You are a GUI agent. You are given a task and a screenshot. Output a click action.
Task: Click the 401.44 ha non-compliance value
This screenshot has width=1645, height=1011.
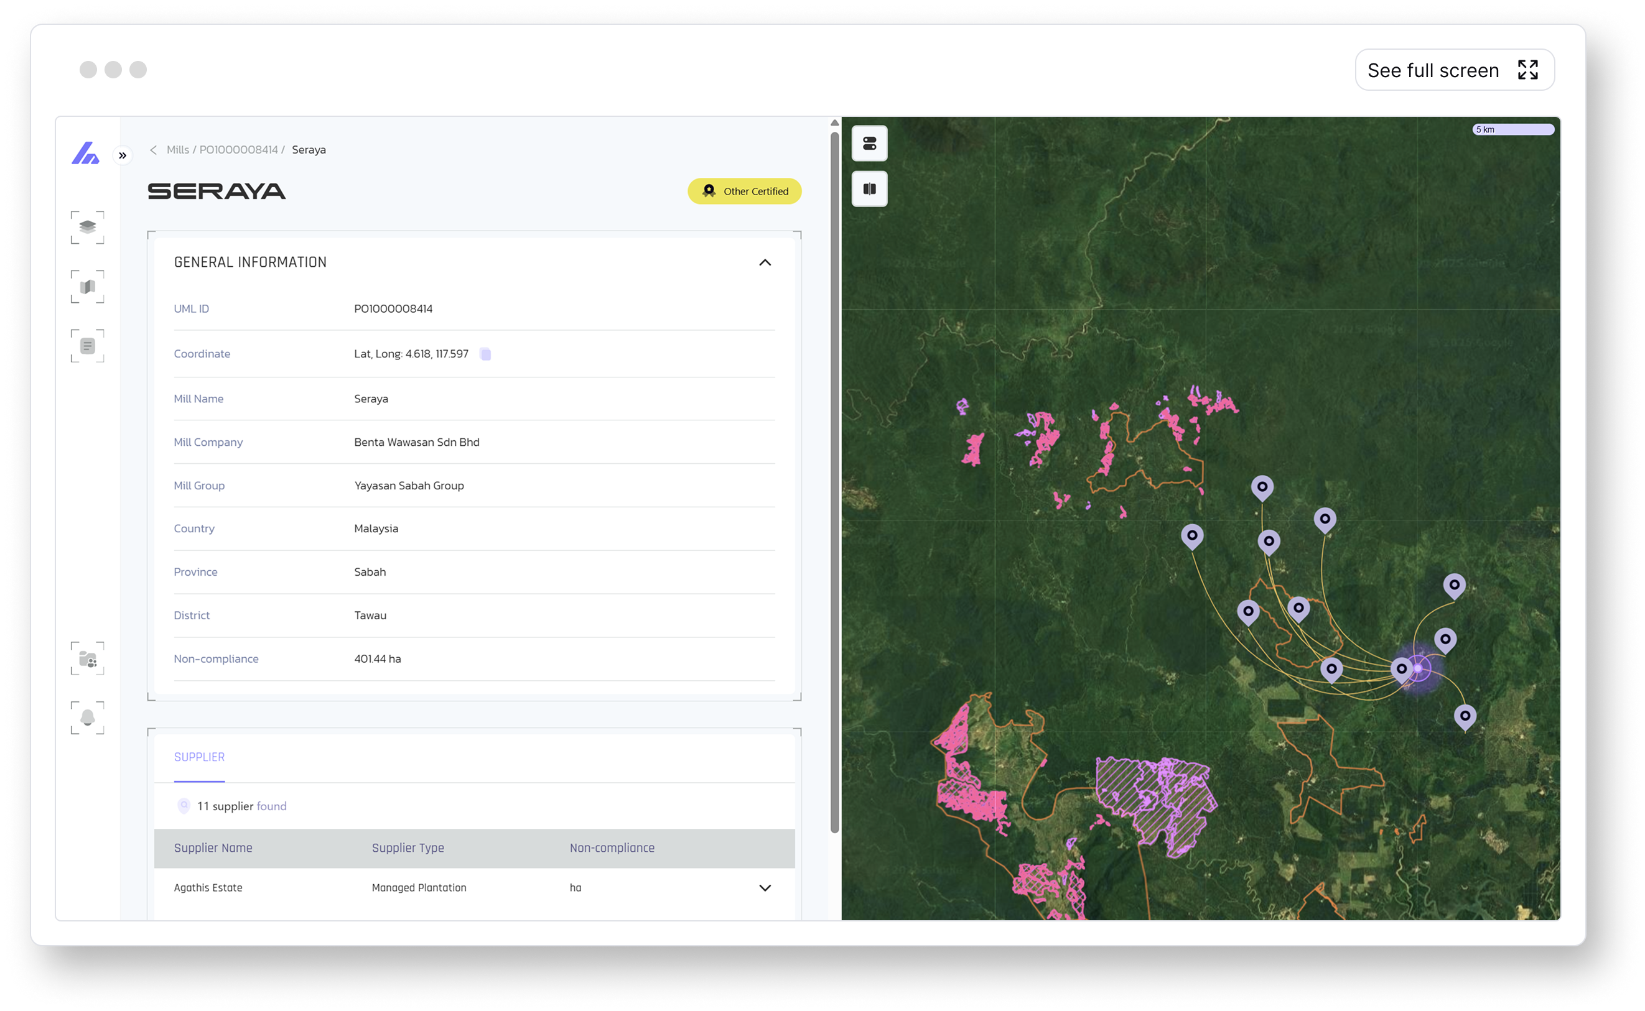(378, 658)
